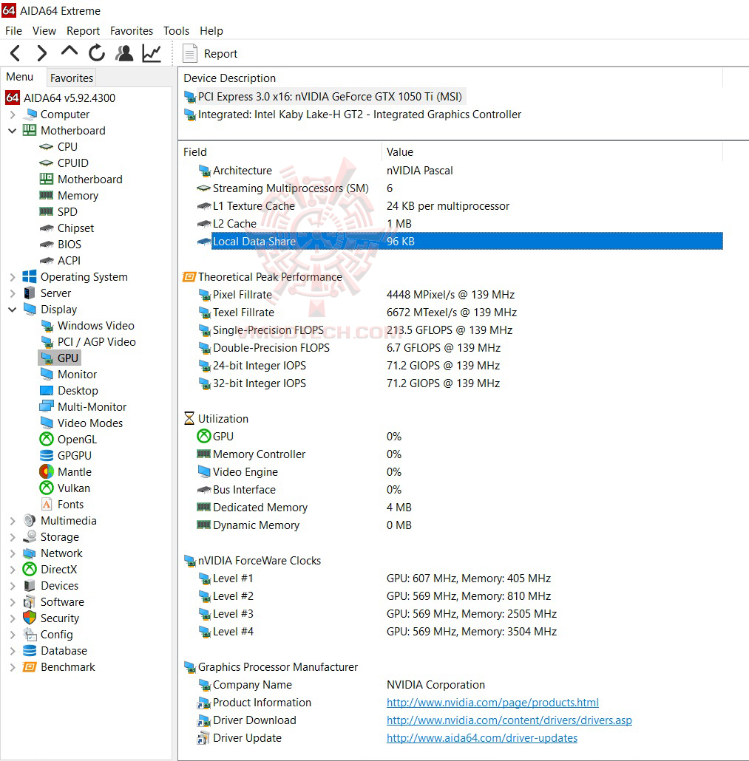Select the Memory tree item icon
Viewport: 749px width, 761px height.
pyautogui.click(x=46, y=196)
